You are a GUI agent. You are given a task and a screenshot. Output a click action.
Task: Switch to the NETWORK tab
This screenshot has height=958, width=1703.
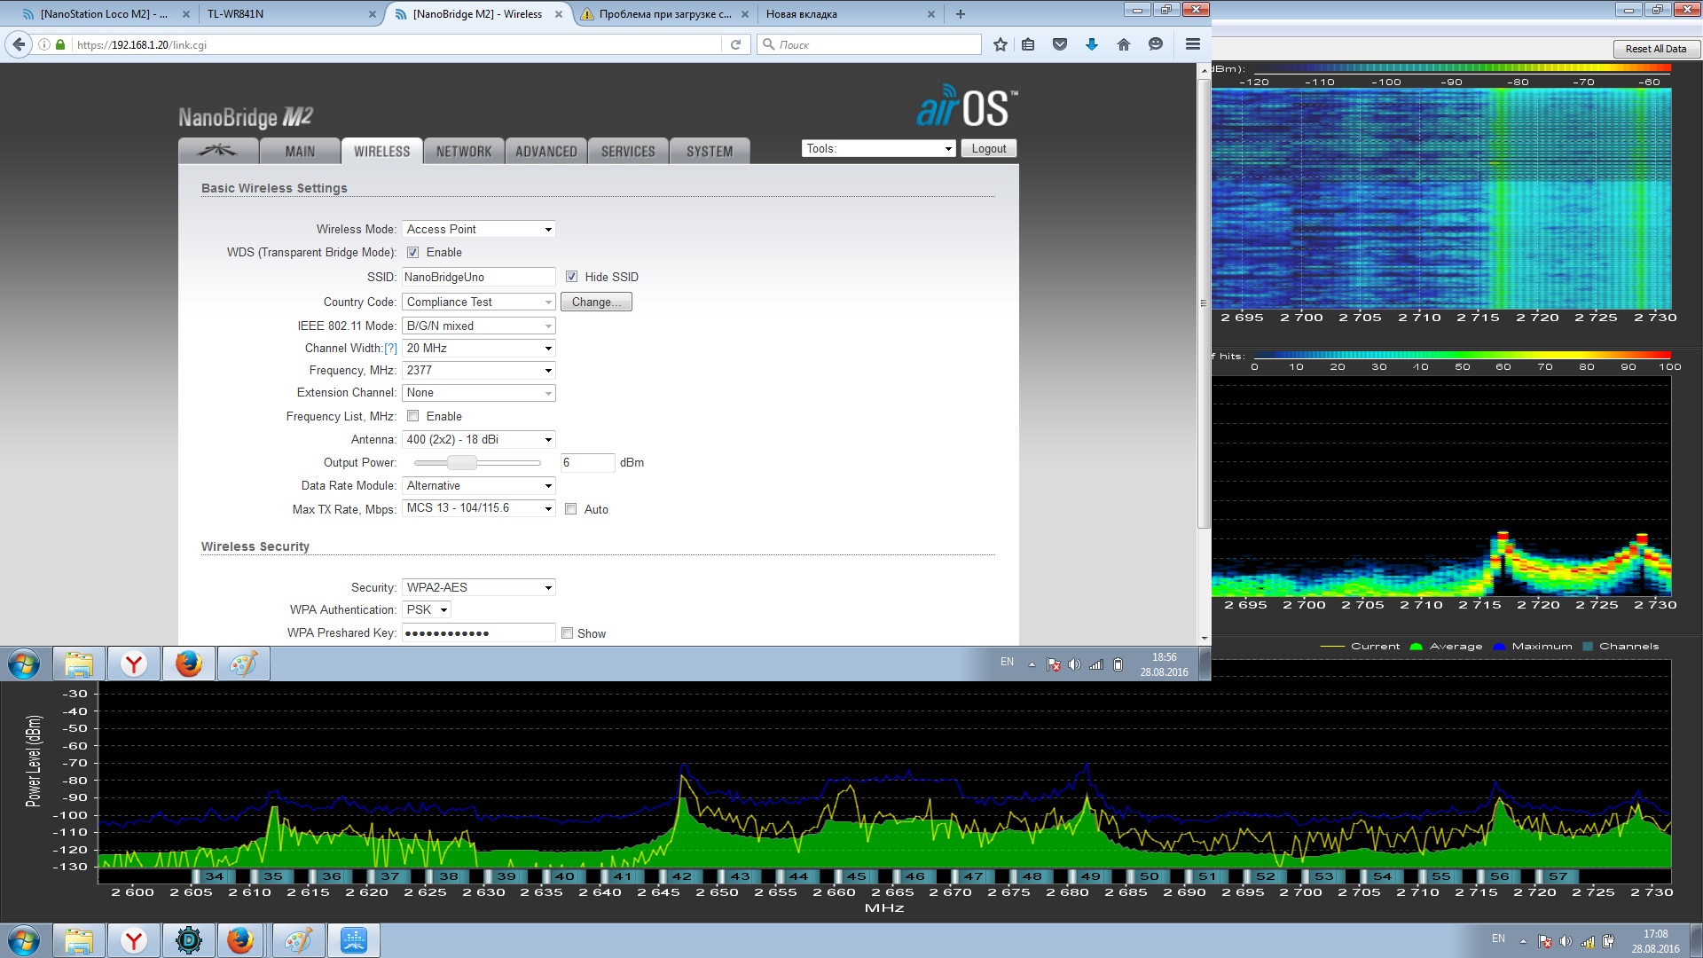[x=464, y=152]
